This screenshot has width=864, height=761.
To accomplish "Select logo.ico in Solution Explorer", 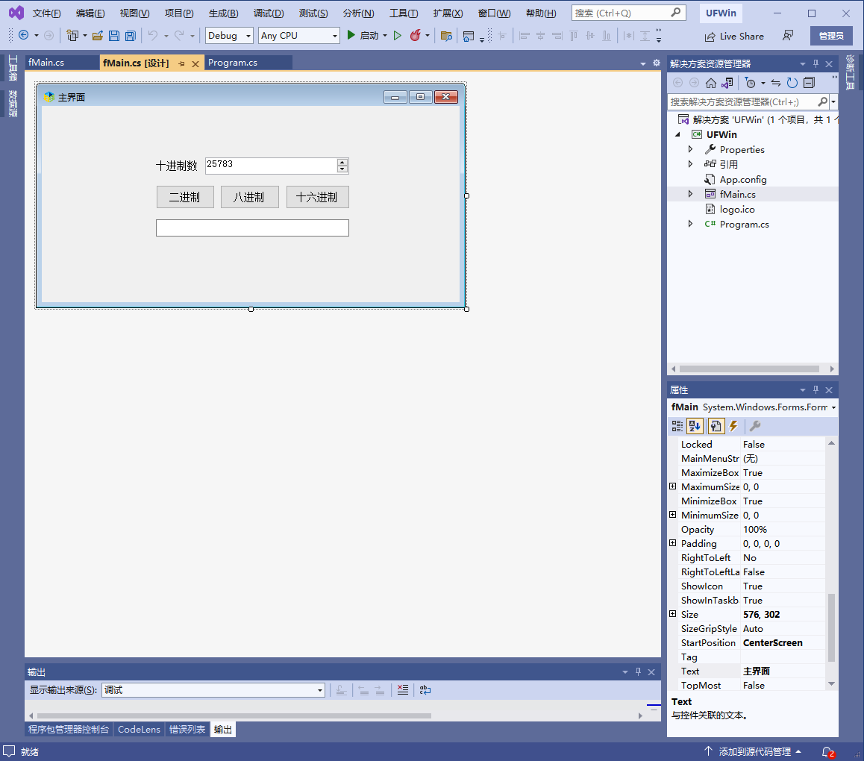I will 736,210.
